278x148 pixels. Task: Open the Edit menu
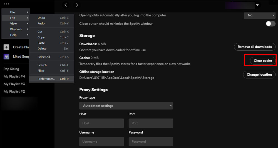(16, 18)
